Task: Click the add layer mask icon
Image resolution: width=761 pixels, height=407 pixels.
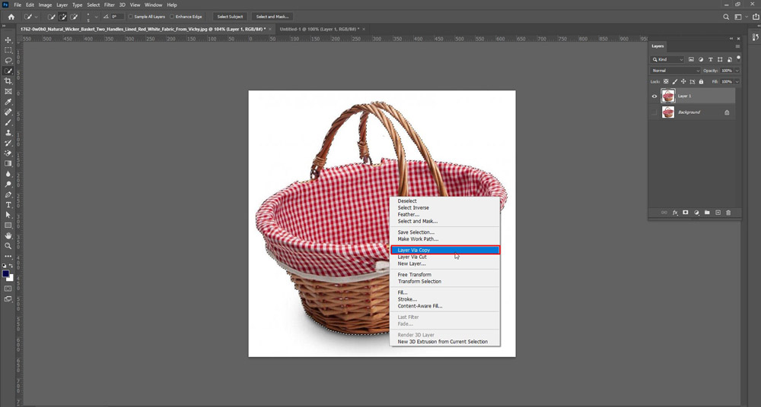Action: 686,213
